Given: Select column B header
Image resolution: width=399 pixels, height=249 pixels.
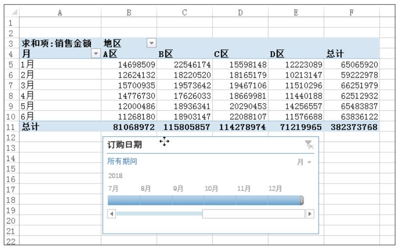Looking at the screenshot, I should pyautogui.click(x=129, y=12).
